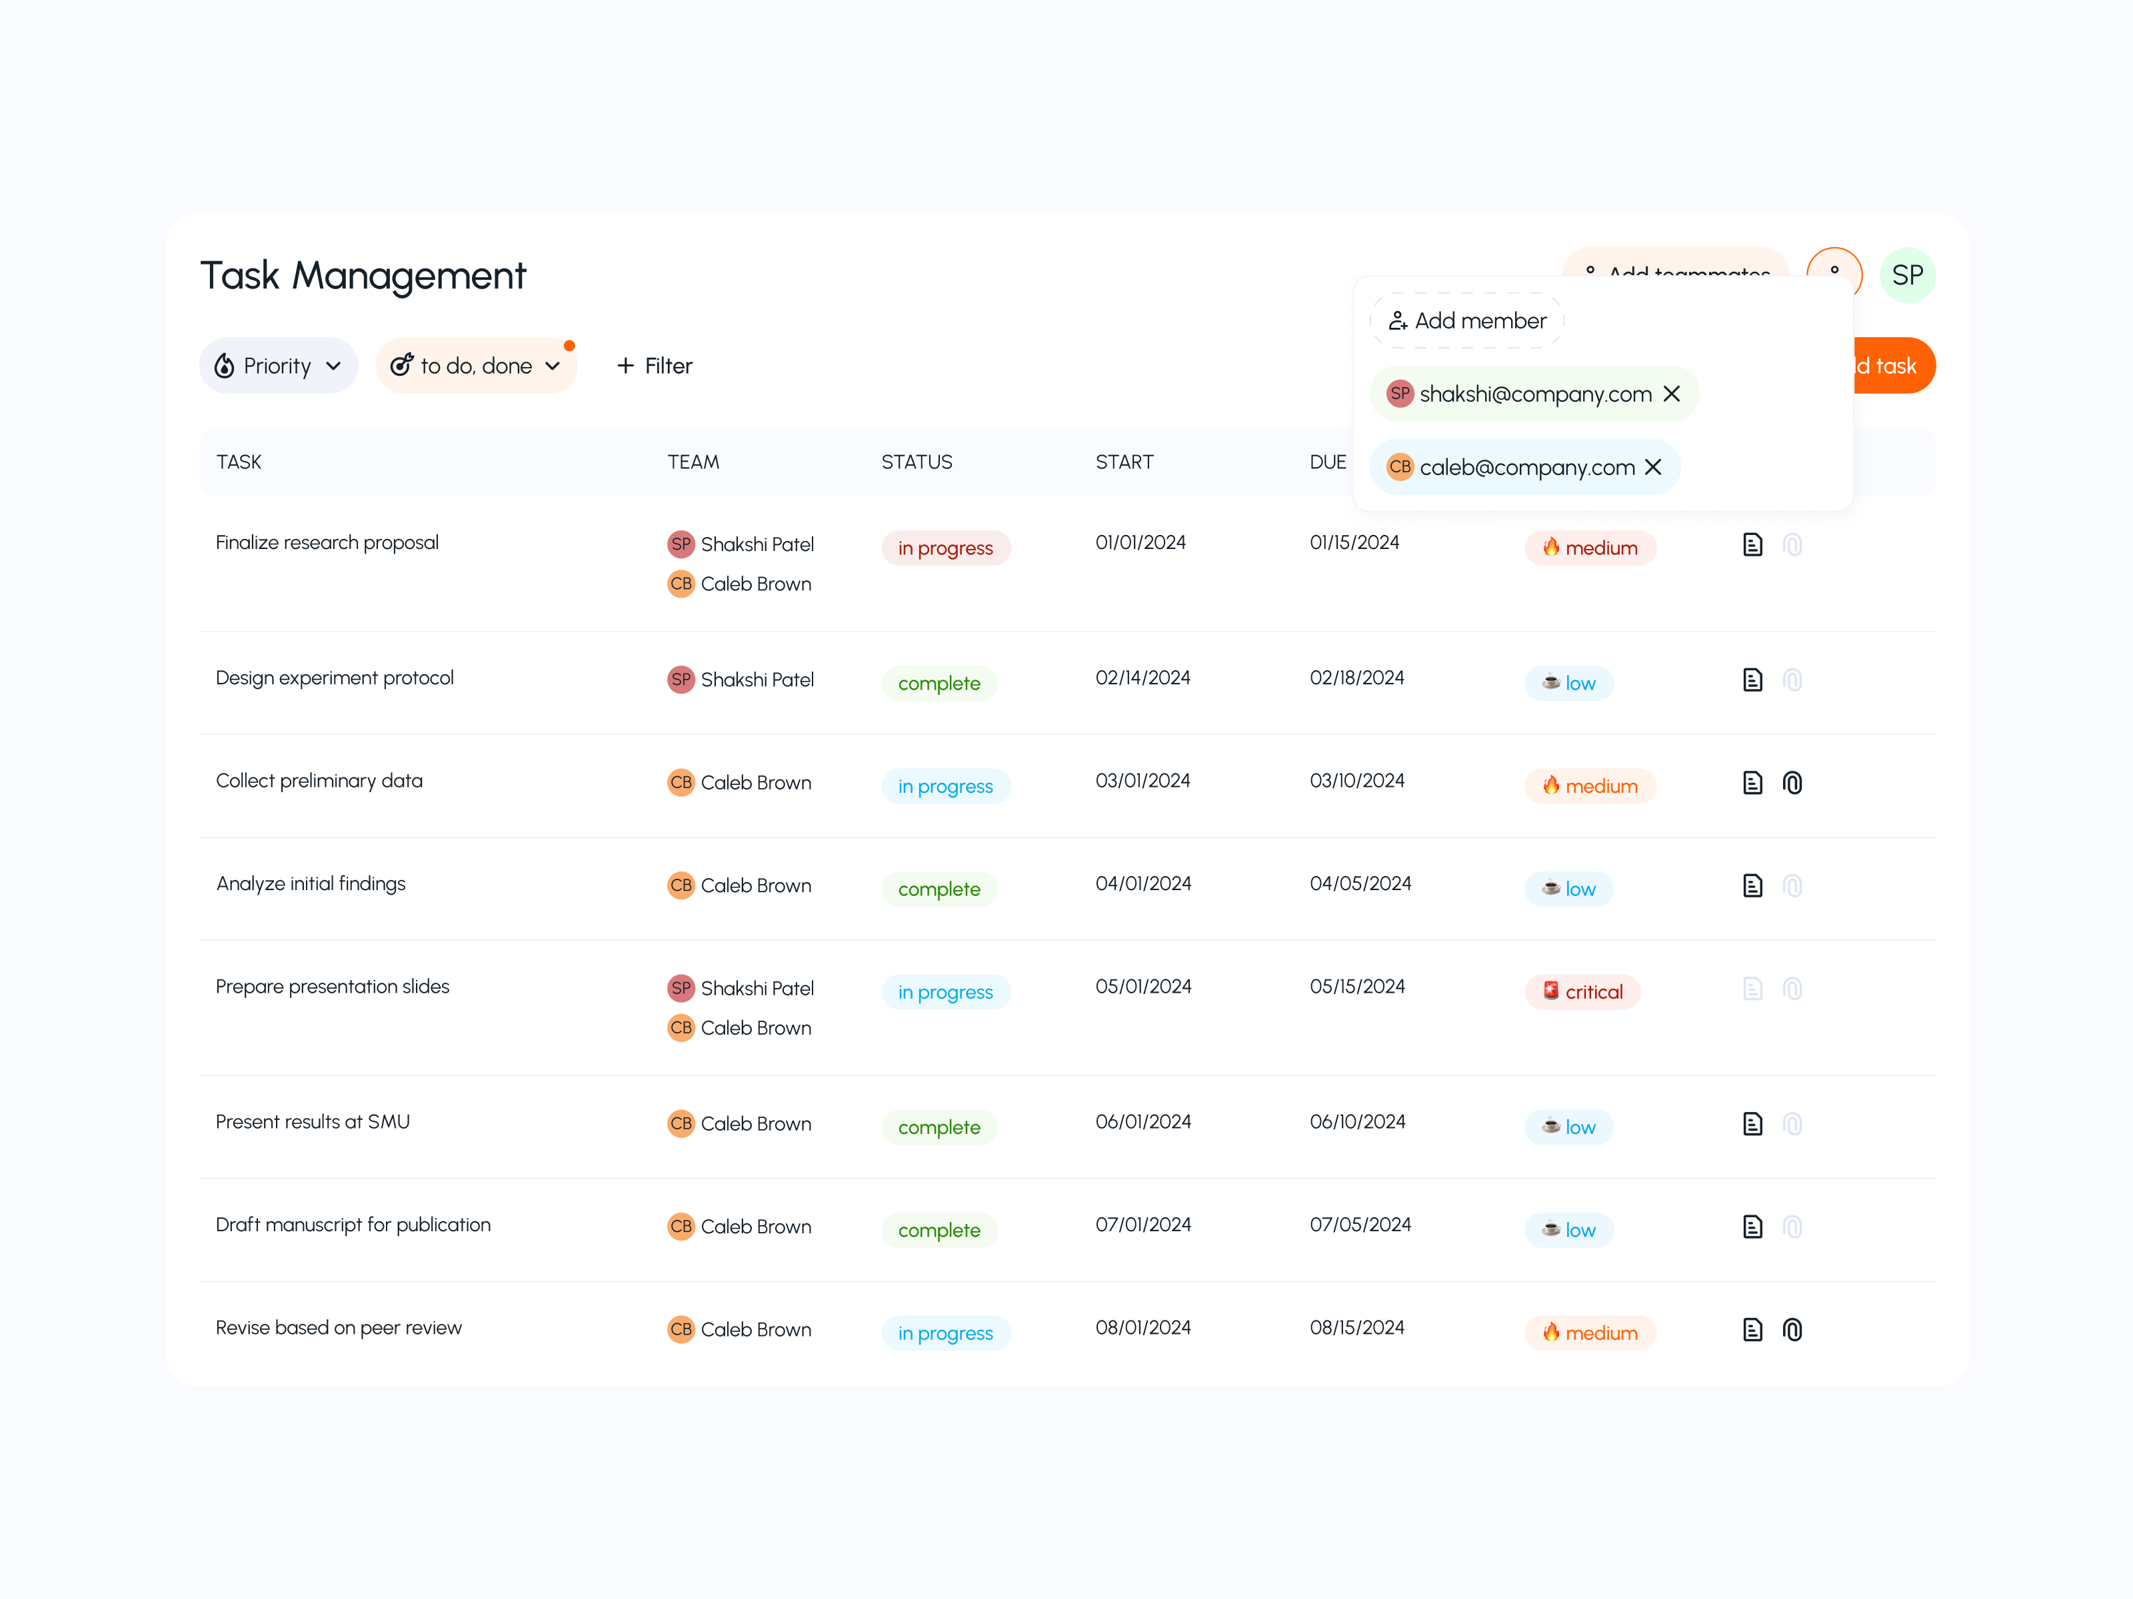Click in progress status of Finalize research proposal

(945, 548)
